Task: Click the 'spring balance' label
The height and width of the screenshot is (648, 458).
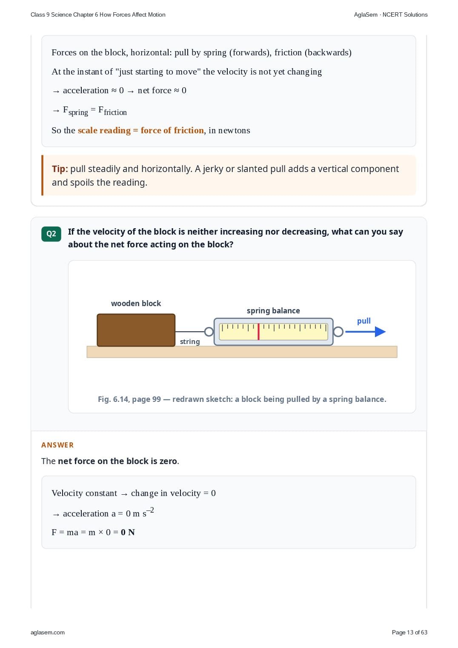Action: coord(273,311)
